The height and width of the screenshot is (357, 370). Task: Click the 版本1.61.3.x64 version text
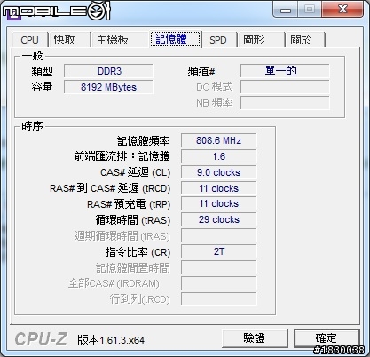click(111, 340)
